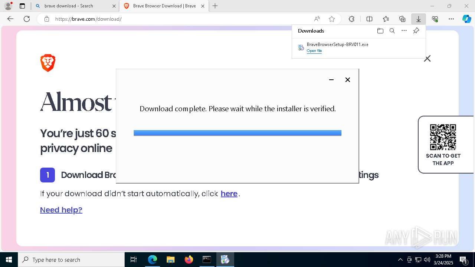This screenshot has height=267, width=475.
Task: Open the Extensions puzzle icon
Action: click(351, 19)
